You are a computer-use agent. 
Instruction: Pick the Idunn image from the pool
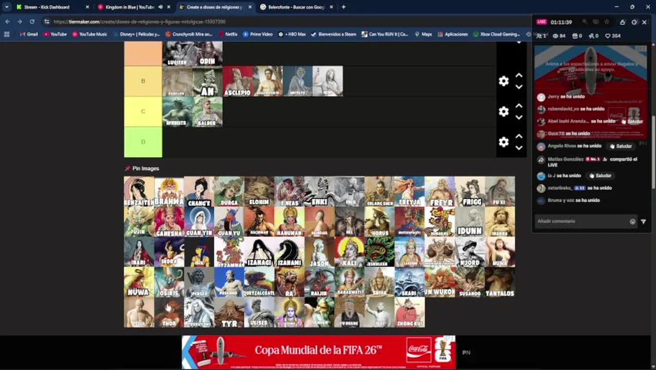point(470,221)
